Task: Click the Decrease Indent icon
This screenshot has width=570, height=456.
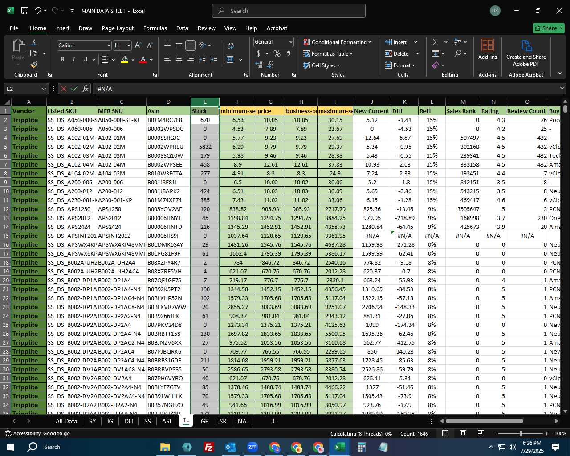Action: pos(202,59)
